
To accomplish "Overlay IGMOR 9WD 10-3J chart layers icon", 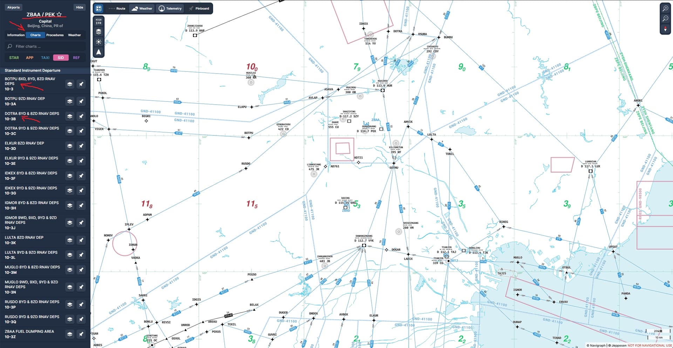I will coord(70,223).
